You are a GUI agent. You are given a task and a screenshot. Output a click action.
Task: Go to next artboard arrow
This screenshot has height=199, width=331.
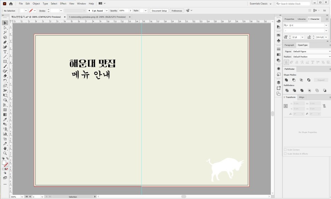click(47, 197)
